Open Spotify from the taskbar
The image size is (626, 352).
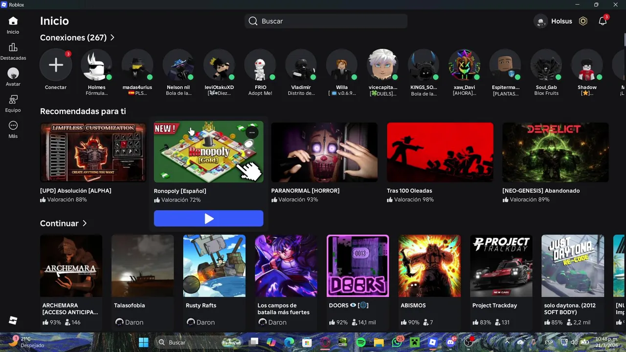point(361,342)
